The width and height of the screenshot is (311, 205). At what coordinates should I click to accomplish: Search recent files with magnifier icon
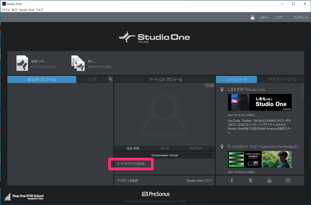[x=110, y=79]
